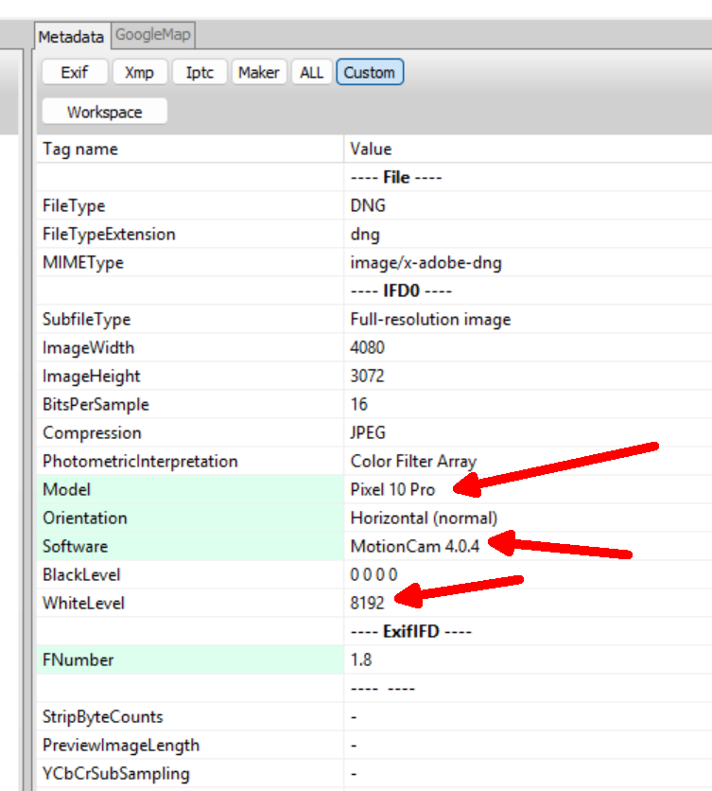
Task: Open the GoogleMap tab
Action: pyautogui.click(x=152, y=36)
